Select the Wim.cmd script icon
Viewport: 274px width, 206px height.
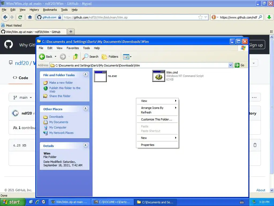click(x=159, y=76)
